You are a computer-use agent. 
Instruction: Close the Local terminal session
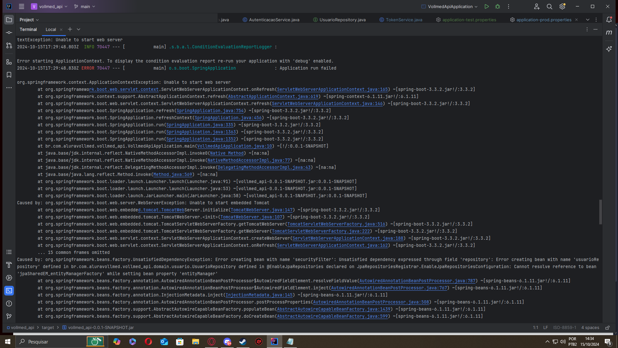coord(61,29)
